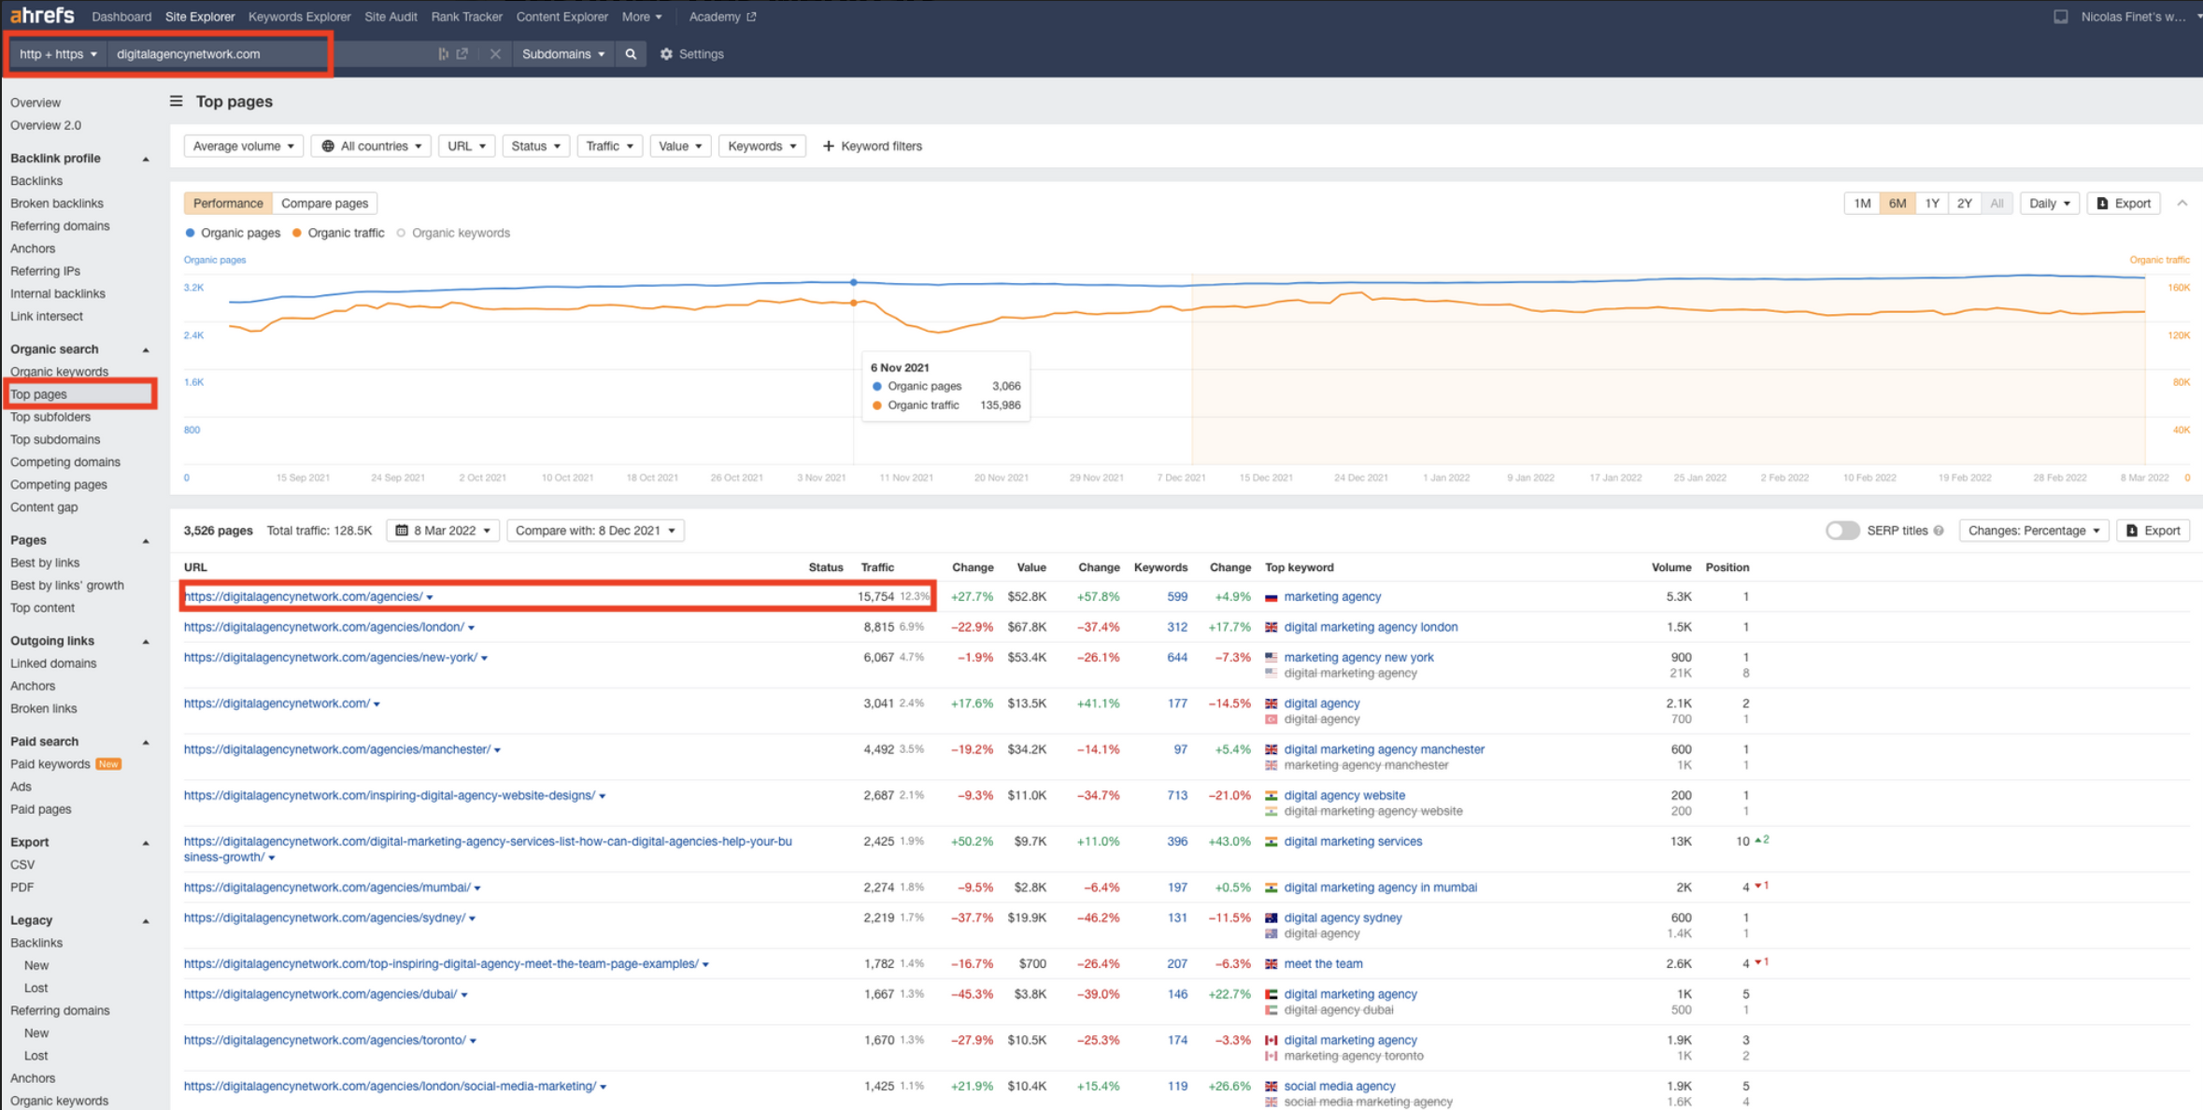Open Compare with: 8 Dec 2021 dropdown

tap(595, 531)
